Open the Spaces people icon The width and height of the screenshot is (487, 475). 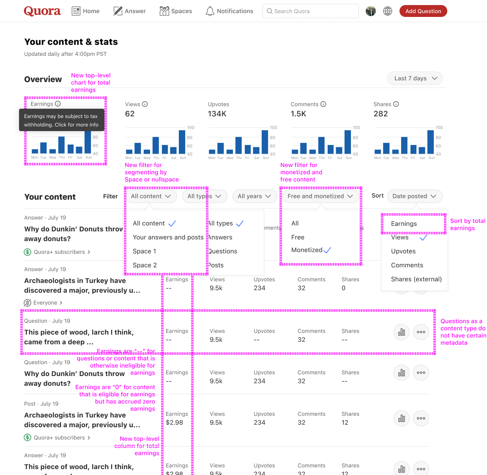tap(164, 11)
